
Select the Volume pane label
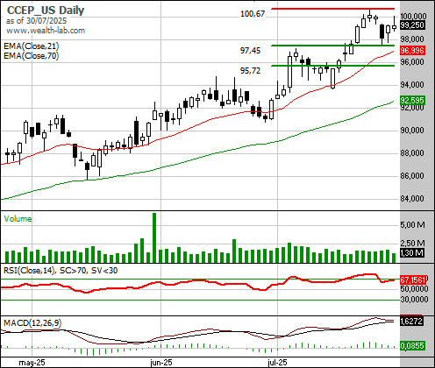[18, 219]
